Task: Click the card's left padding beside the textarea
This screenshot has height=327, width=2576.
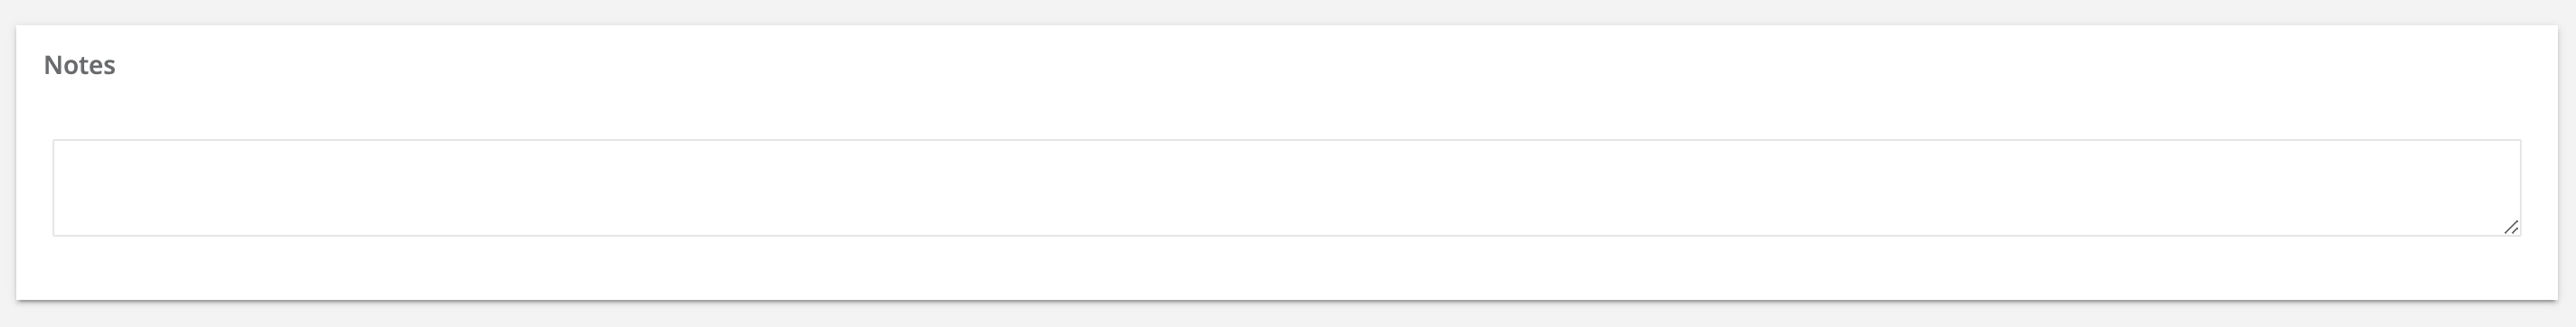Action: click(x=34, y=187)
